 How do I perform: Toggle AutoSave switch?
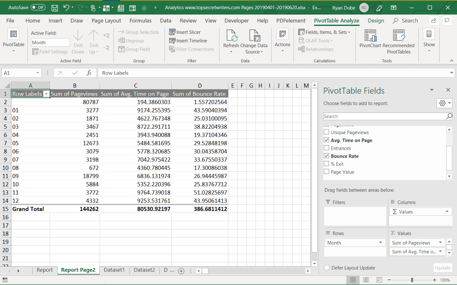38,8
